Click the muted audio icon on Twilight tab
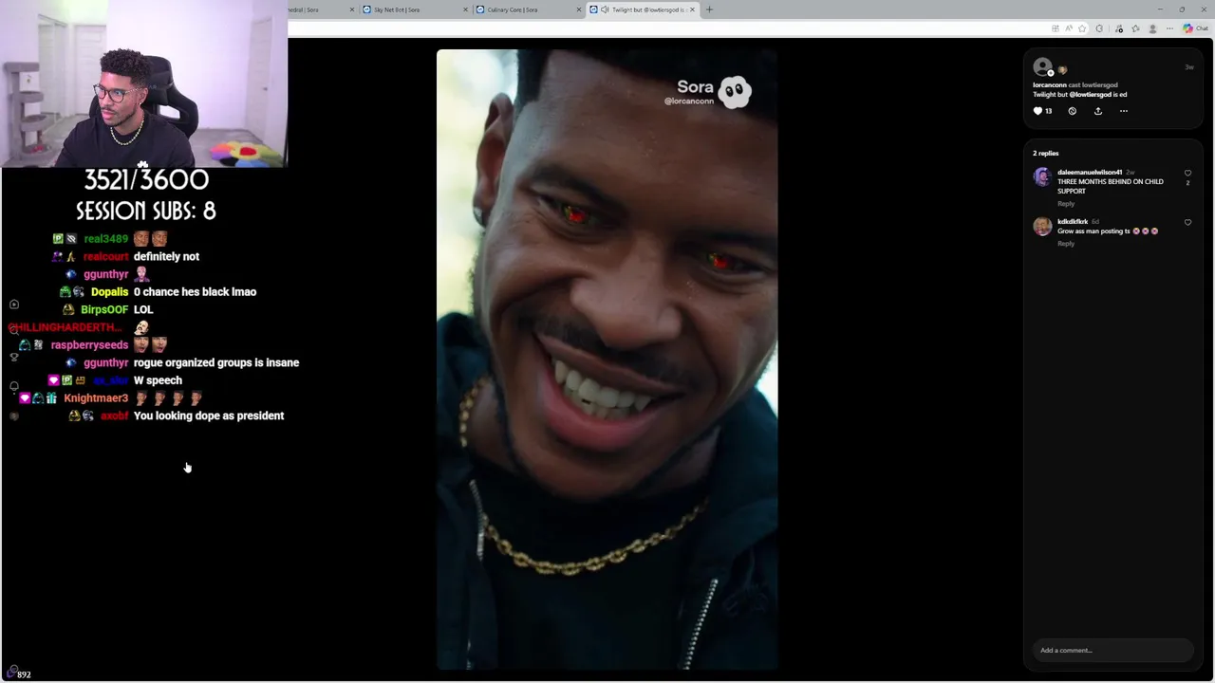Screen dimensions: 1215x683 click(x=605, y=9)
